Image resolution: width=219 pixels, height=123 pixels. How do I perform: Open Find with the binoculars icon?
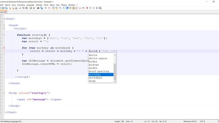(x=38, y=8)
